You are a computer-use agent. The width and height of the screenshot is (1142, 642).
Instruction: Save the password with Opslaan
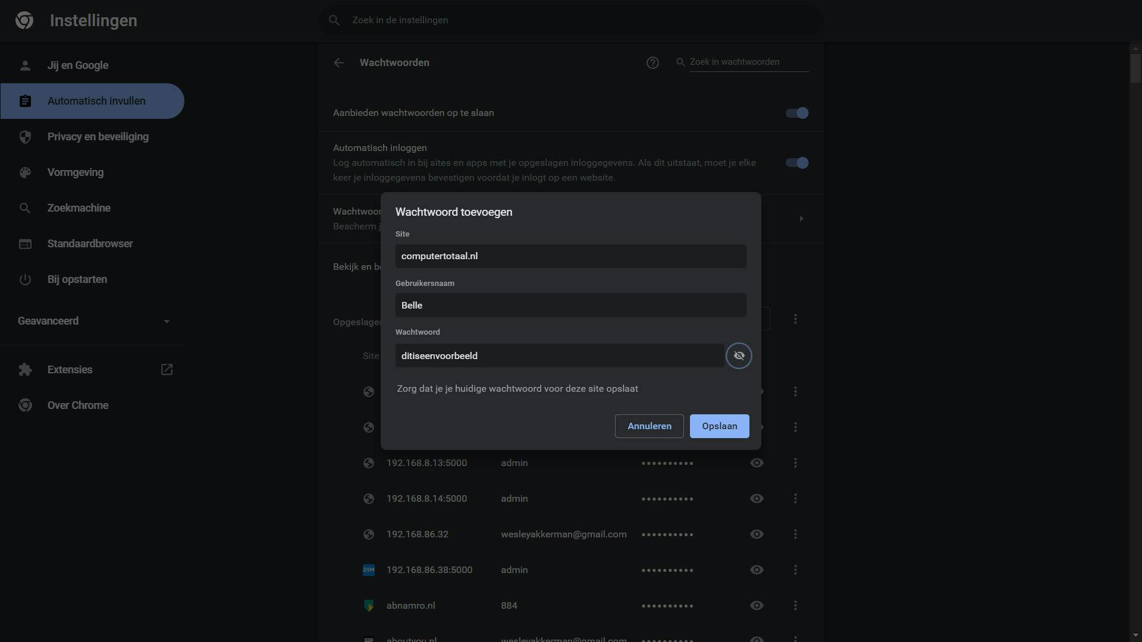pos(719,426)
